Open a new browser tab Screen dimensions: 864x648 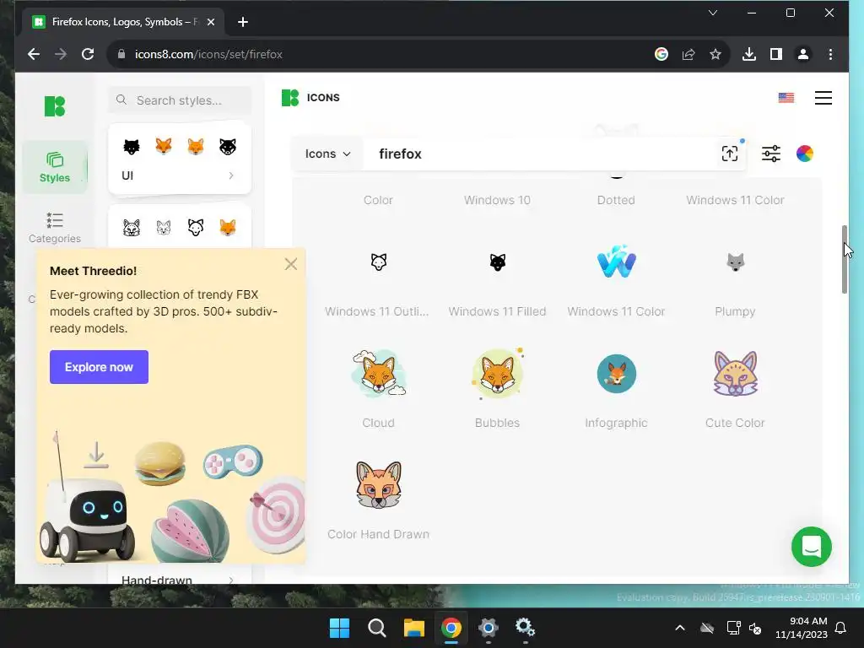pos(243,22)
